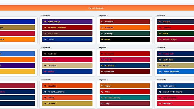Select the #4 - Iowa team bar
The height and width of the screenshot is (109, 194).
pos(125,39)
